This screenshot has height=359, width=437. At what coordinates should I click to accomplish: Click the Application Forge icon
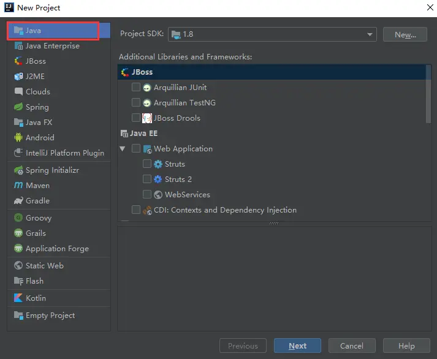tap(18, 248)
